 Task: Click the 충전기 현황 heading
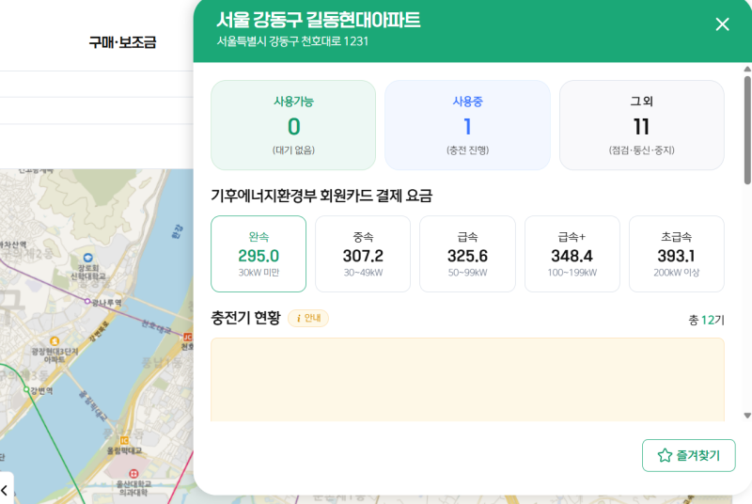pyautogui.click(x=245, y=318)
